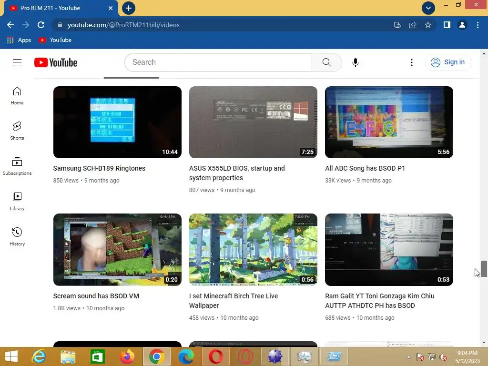The image size is (488, 366).
Task: Open YouTube bookmark in bookmarks bar
Action: 55,40
